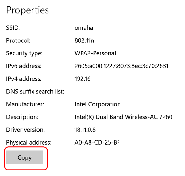Select the Intel Corporation manufacturer value
Image resolution: width=185 pixels, height=176 pixels.
tap(98, 104)
